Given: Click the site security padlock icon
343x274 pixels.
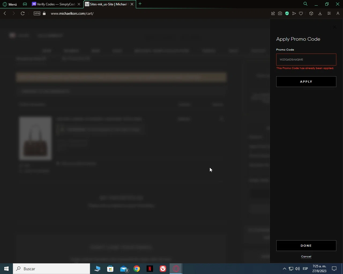Looking at the screenshot, I should (x=44, y=13).
